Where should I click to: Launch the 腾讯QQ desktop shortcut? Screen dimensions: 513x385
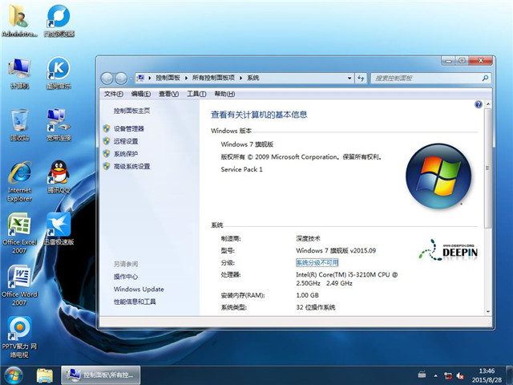click(x=59, y=176)
